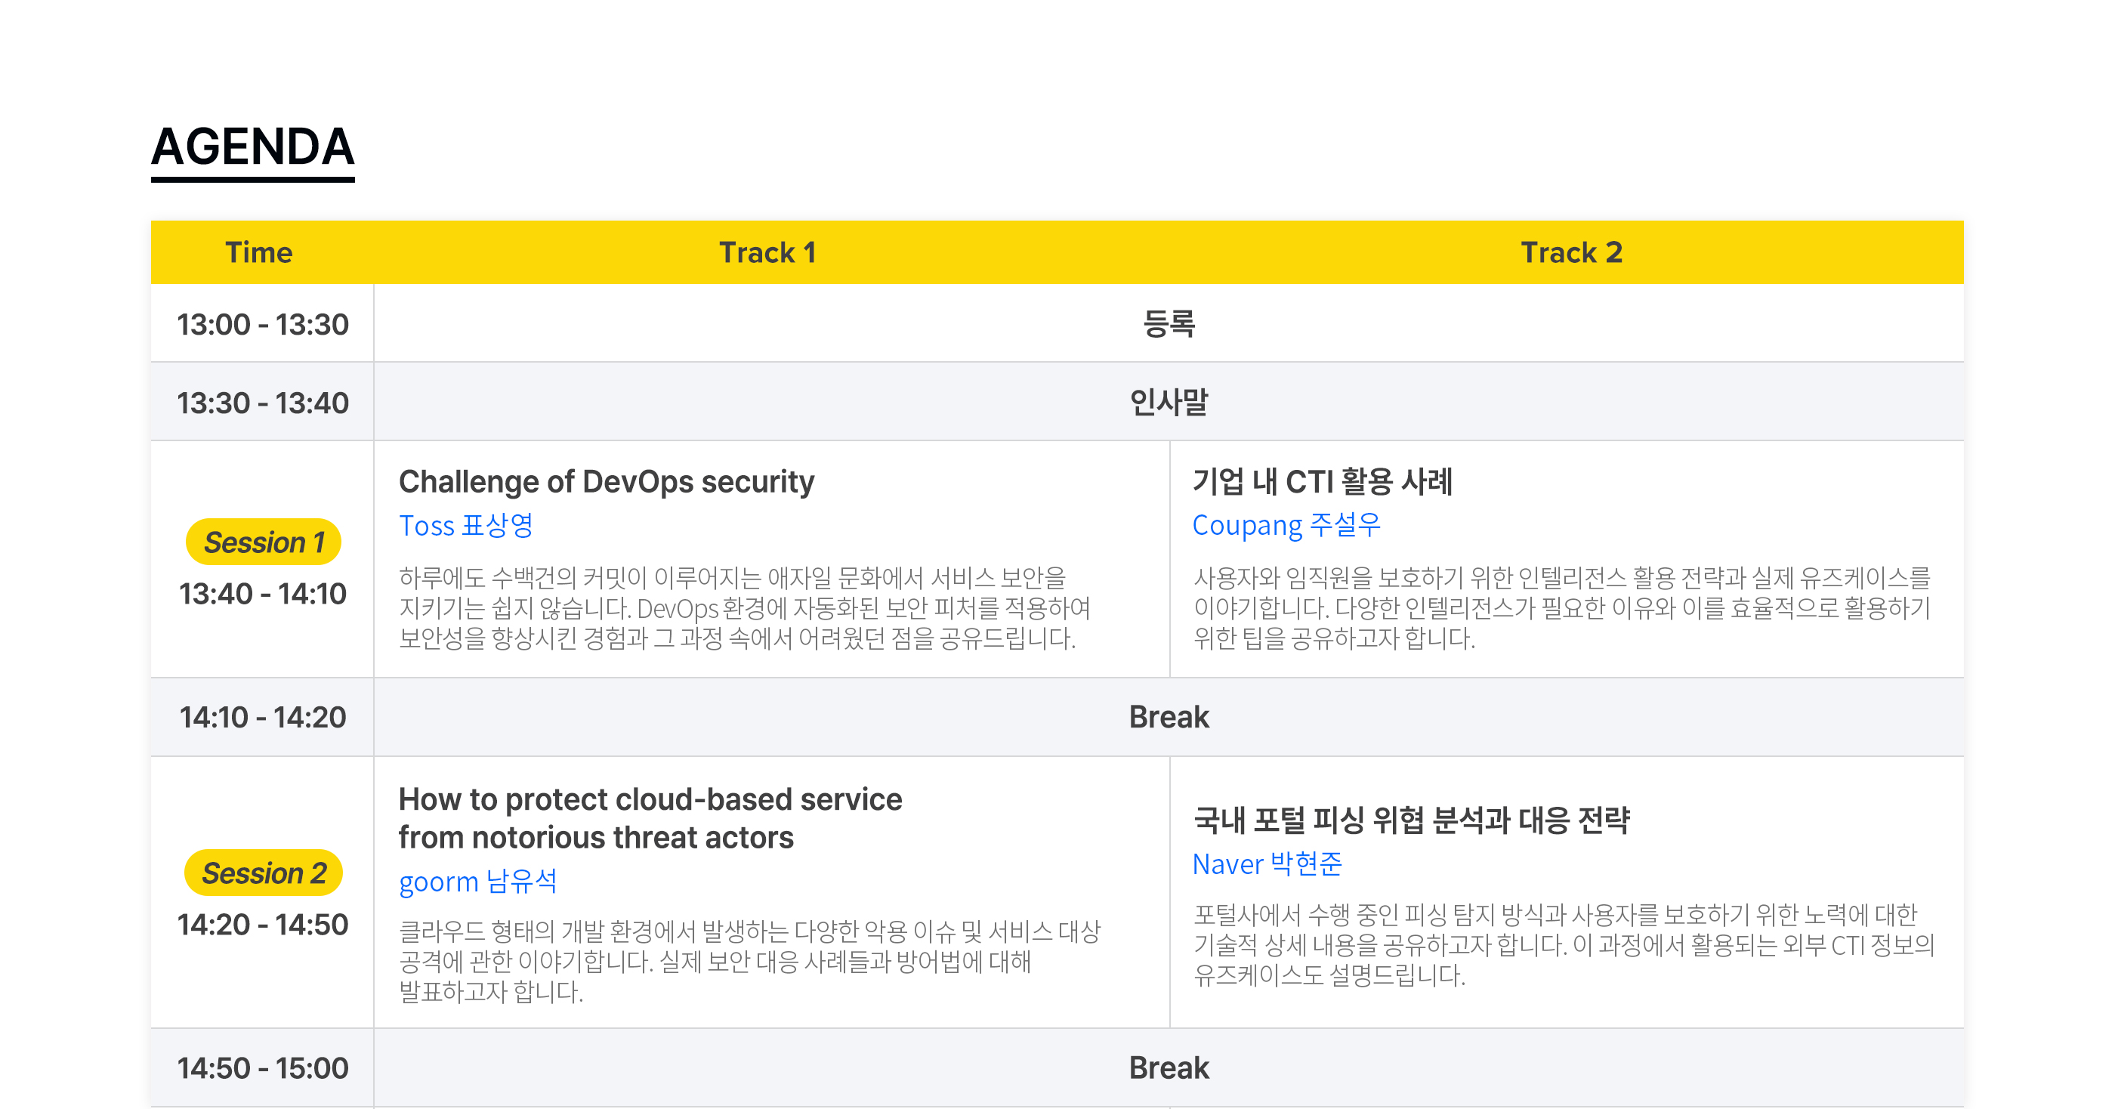2115x1109 pixels.
Task: Click the Break row at 14:10 - 14:20
Action: tap(1169, 718)
